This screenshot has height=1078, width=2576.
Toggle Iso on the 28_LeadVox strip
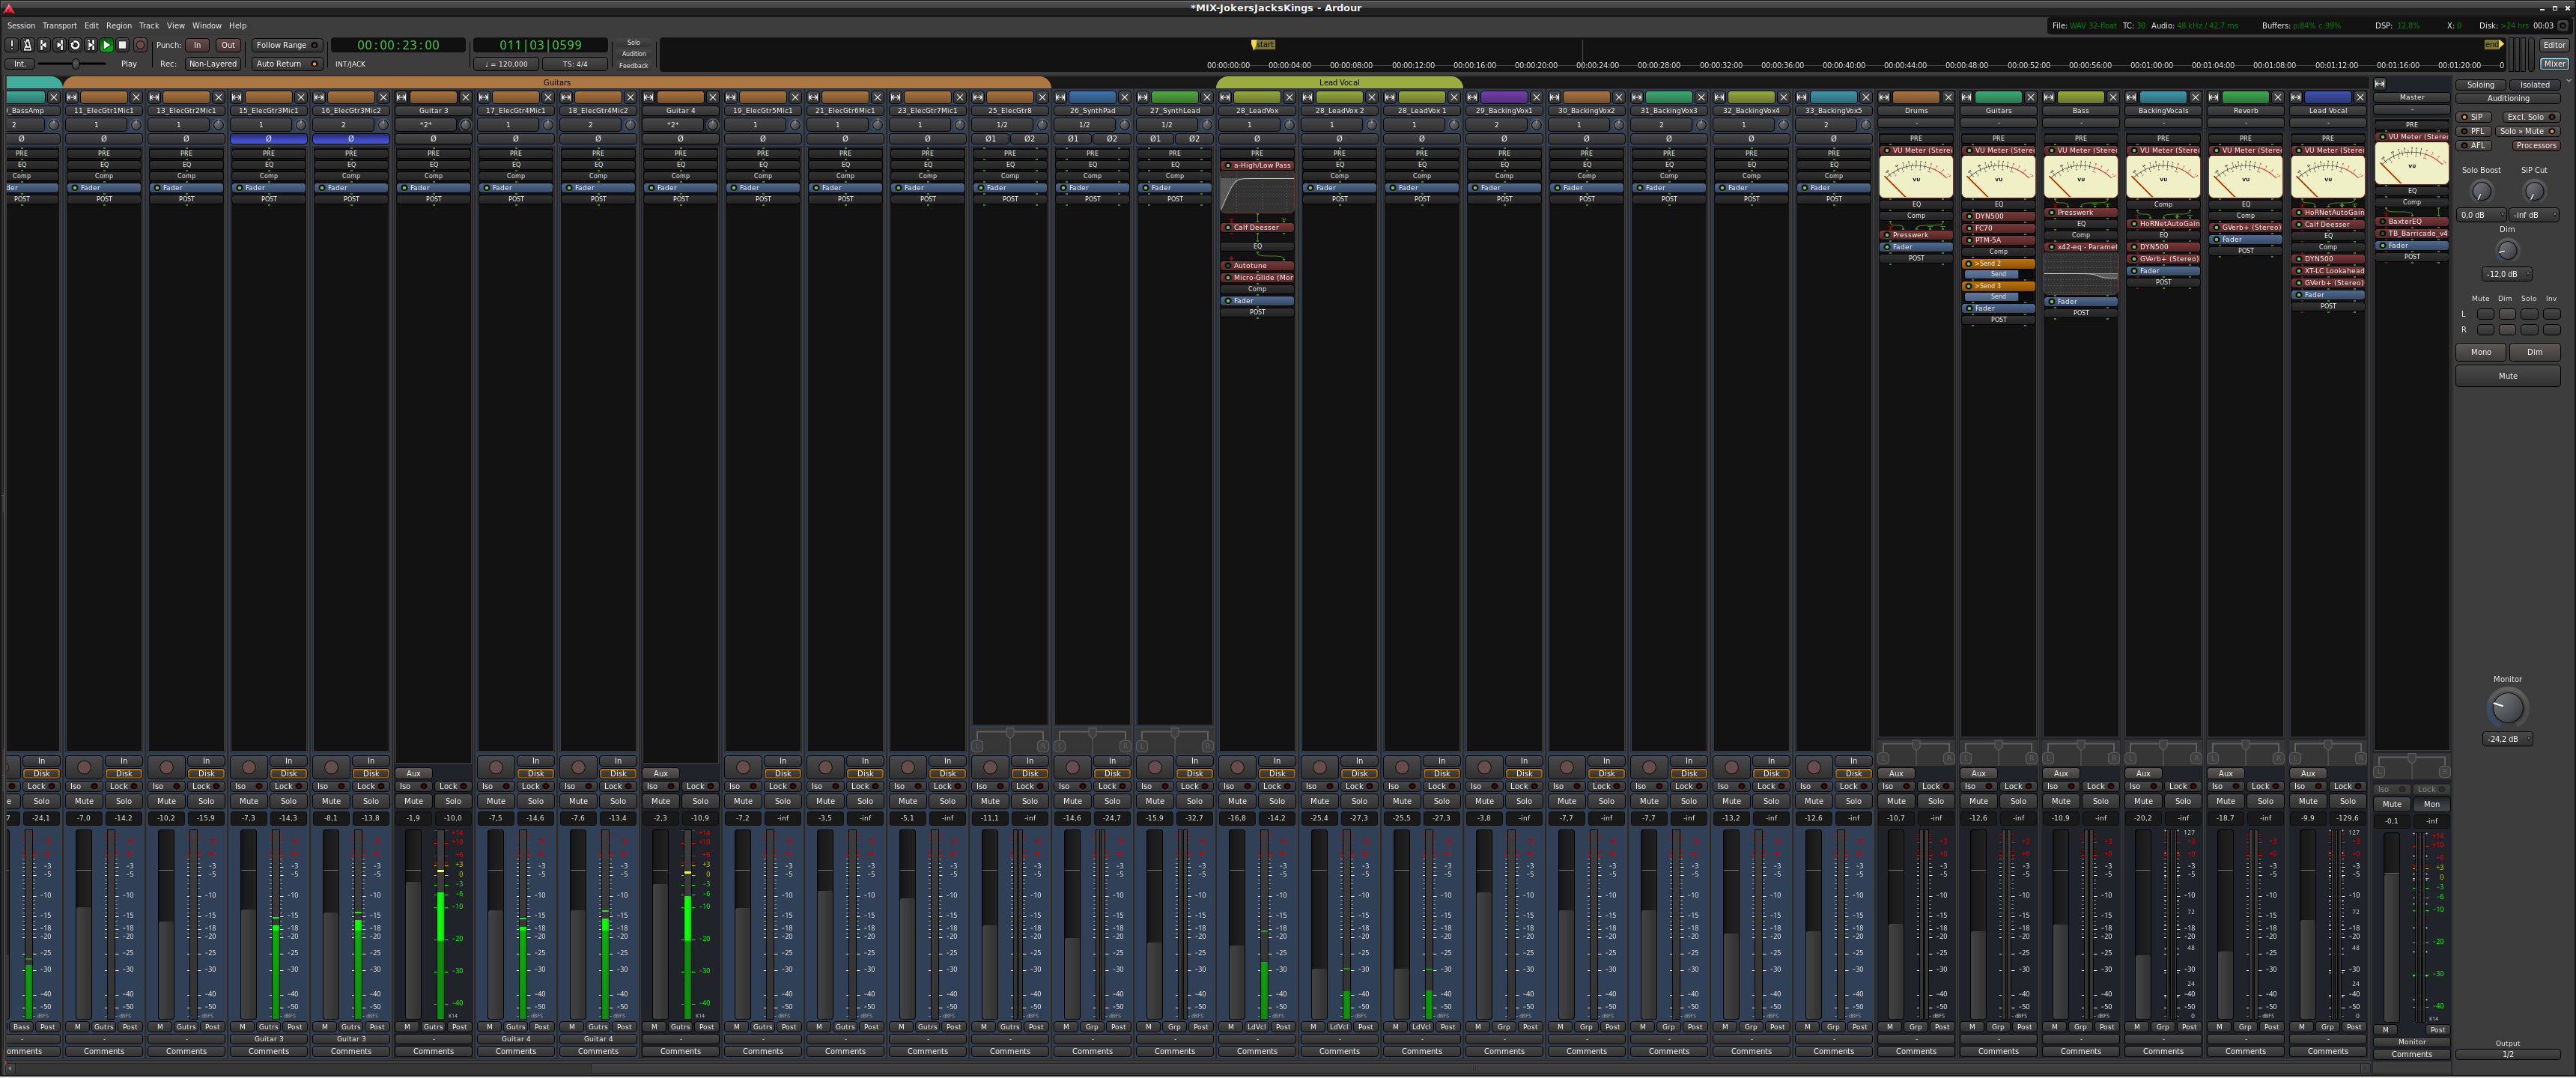point(1236,786)
